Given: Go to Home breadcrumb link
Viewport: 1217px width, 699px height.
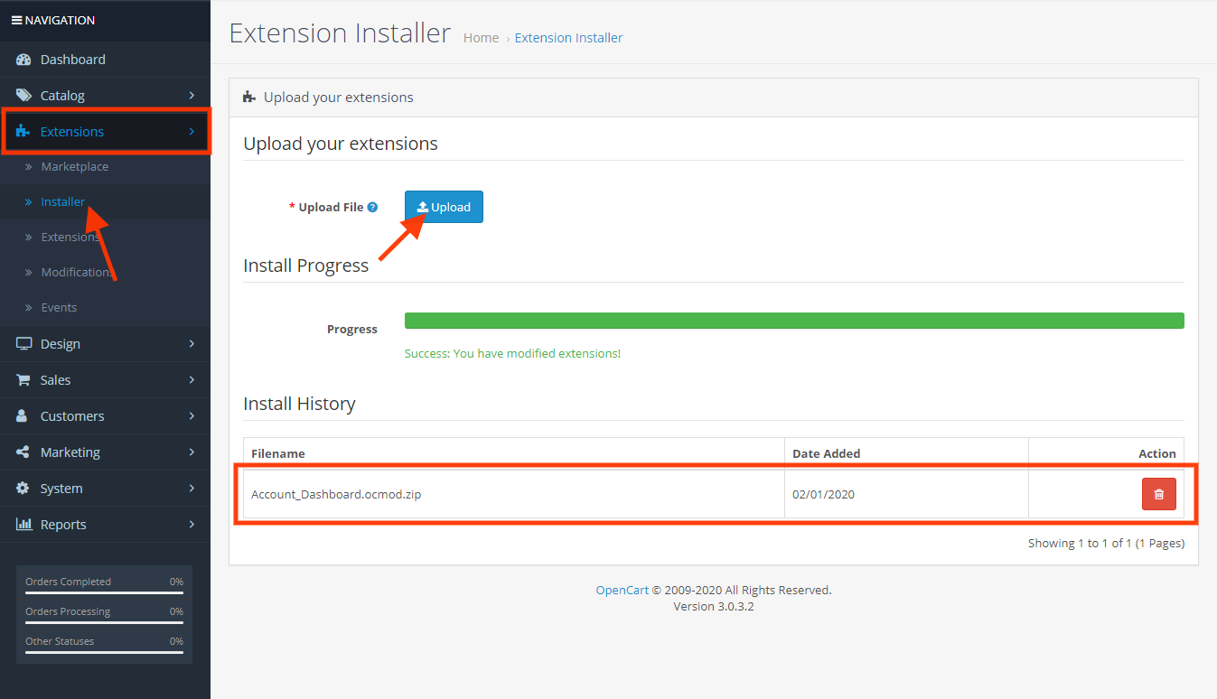Looking at the screenshot, I should point(481,38).
